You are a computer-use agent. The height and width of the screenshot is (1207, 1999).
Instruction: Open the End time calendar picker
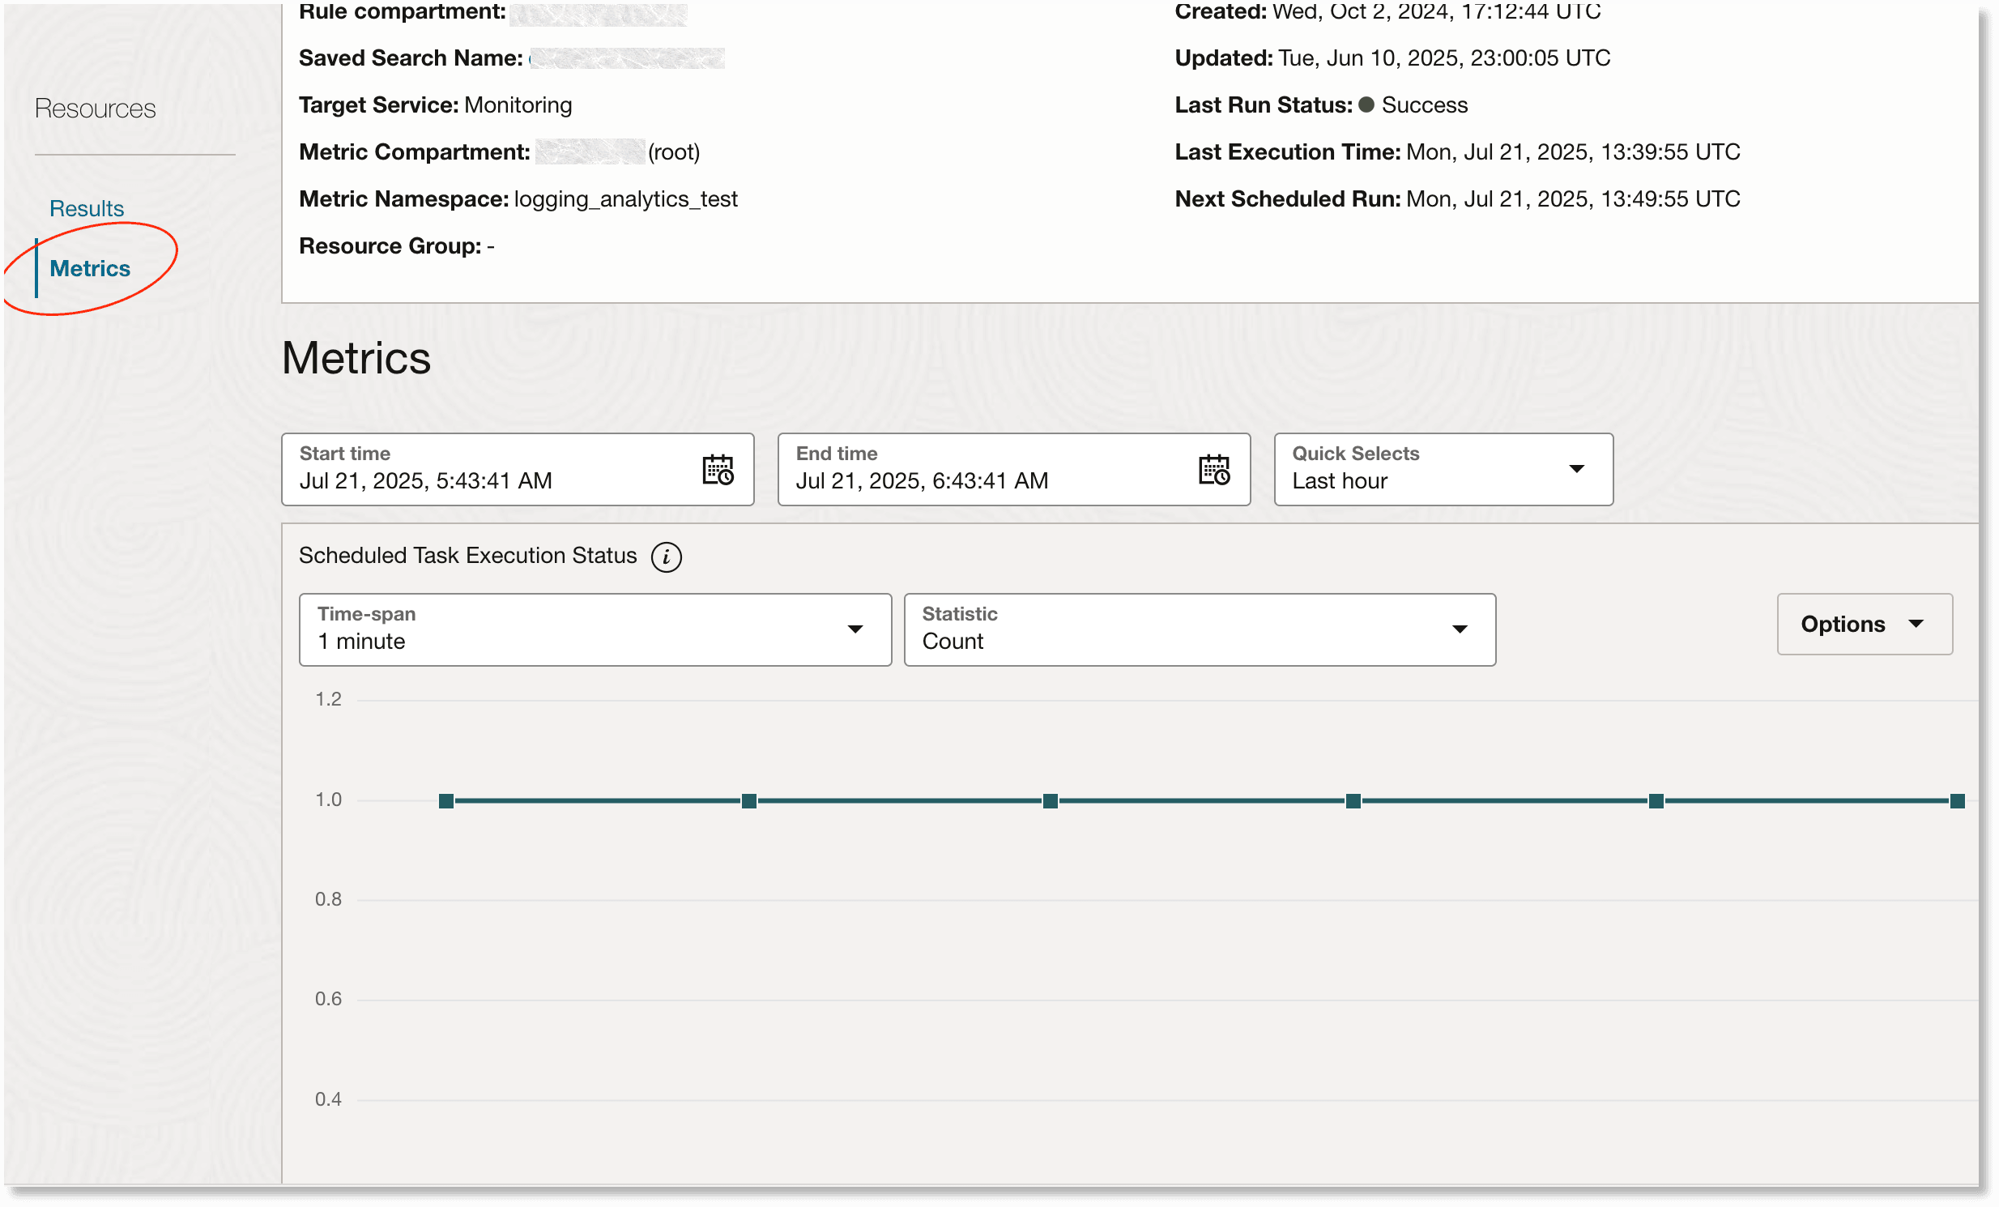pos(1213,469)
